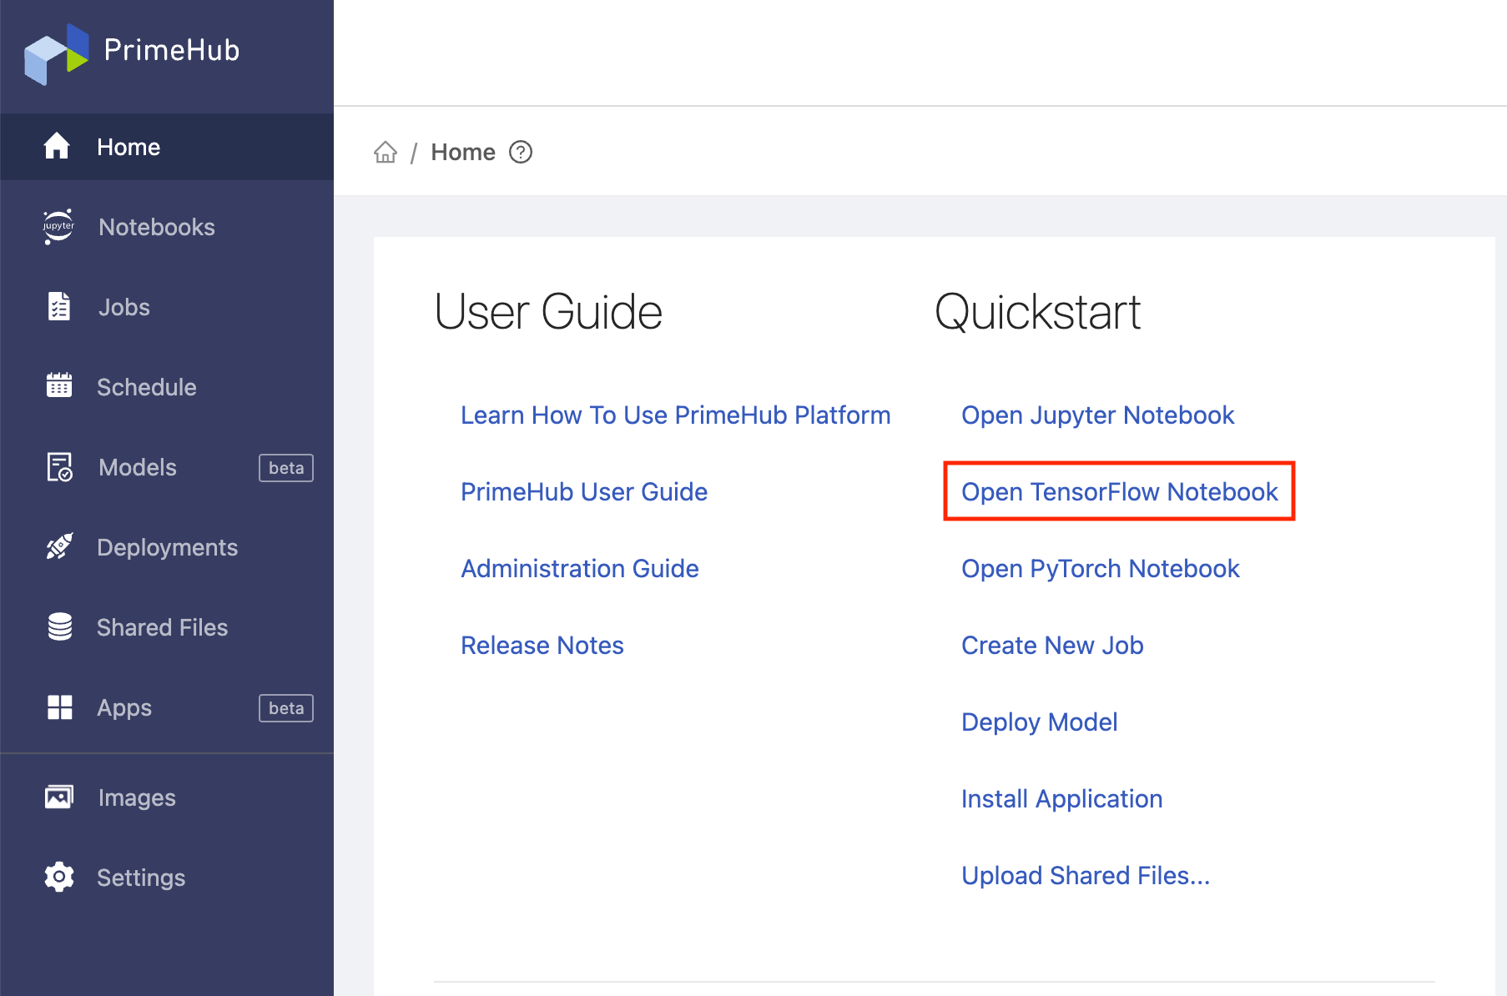Open the Images picture icon

tap(59, 797)
